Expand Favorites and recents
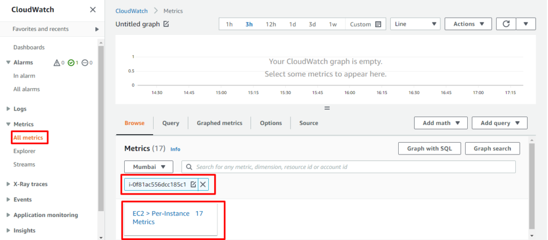Image resolution: width=548 pixels, height=240 pixels. (x=97, y=29)
